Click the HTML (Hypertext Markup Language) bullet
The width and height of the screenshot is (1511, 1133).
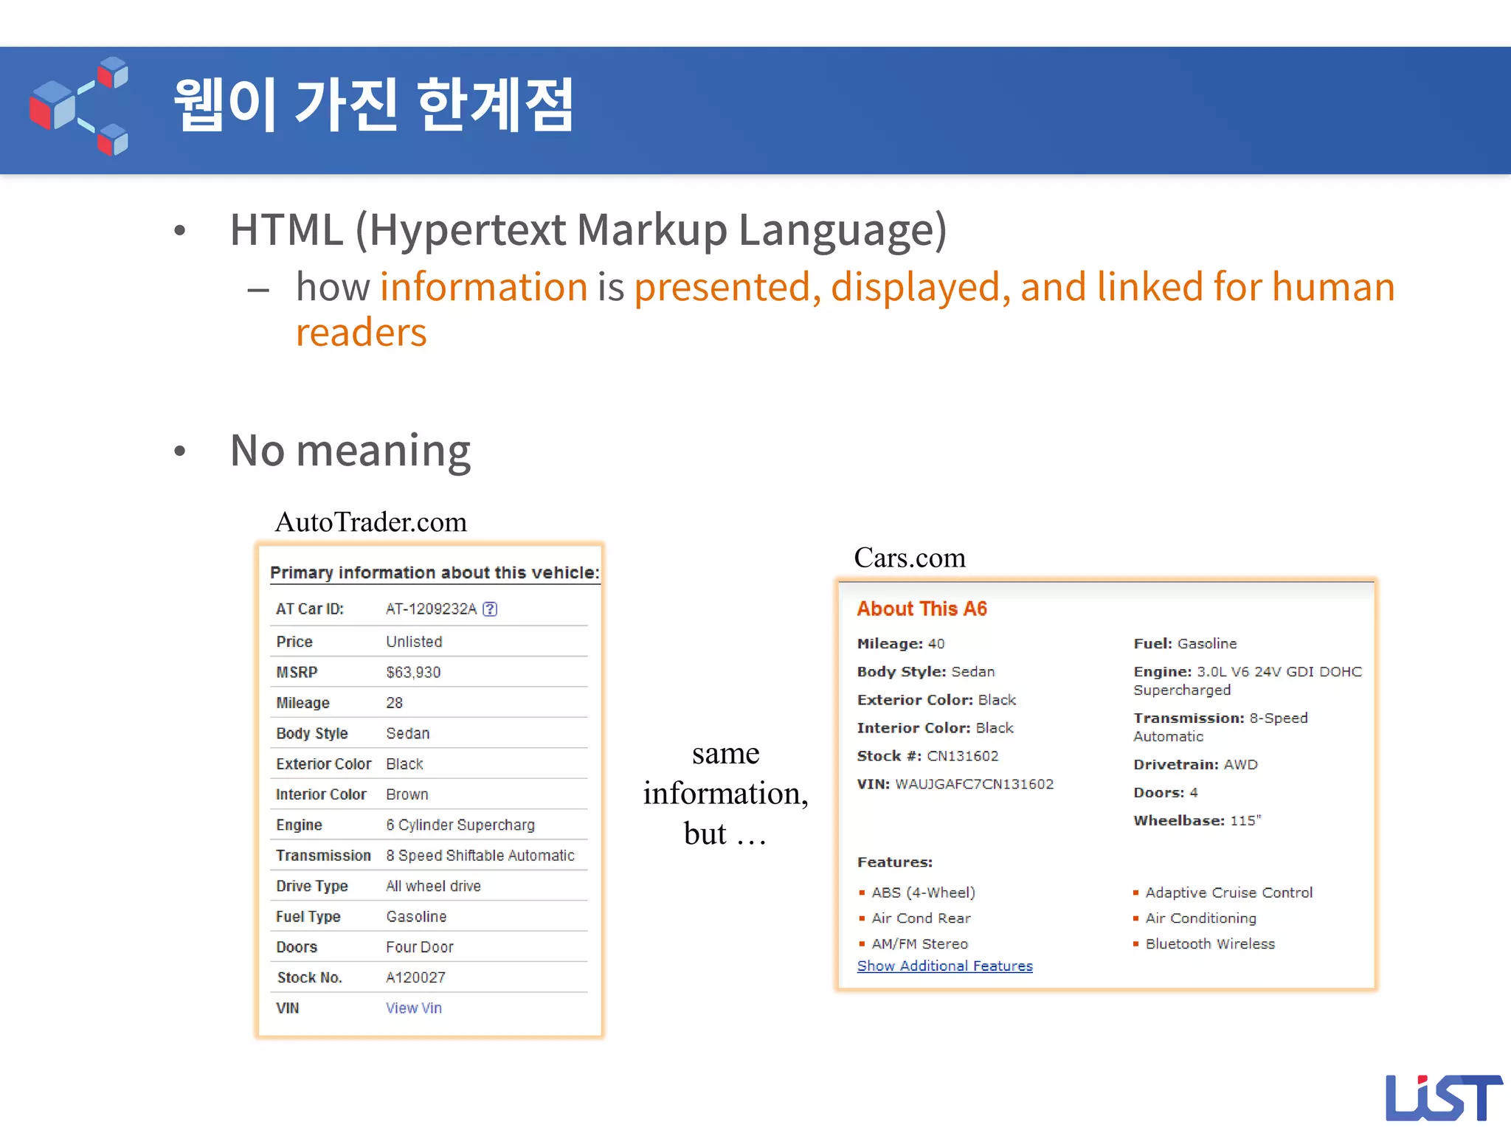point(588,229)
